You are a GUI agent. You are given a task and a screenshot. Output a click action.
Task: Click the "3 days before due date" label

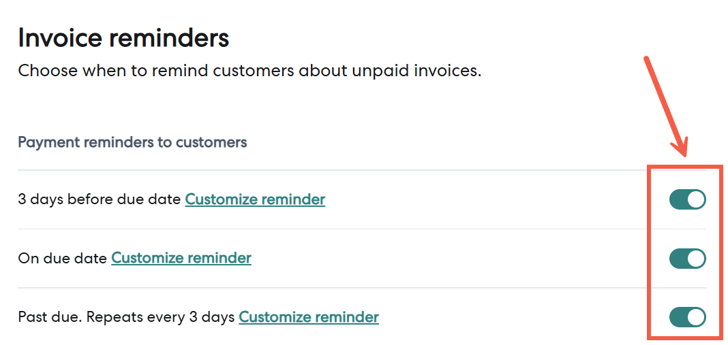[x=100, y=200]
